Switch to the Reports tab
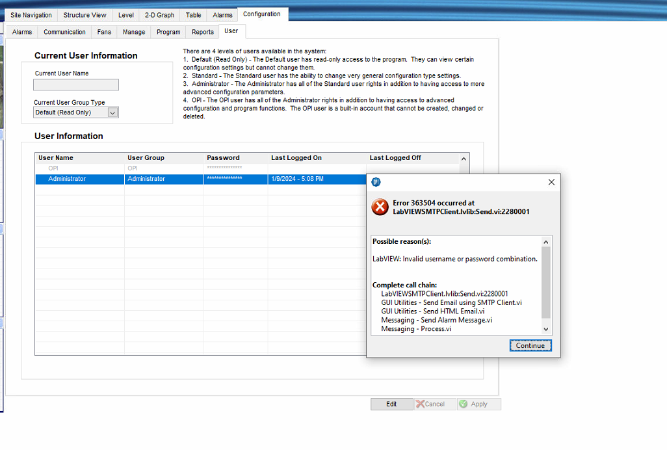This screenshot has width=667, height=450. 202,31
